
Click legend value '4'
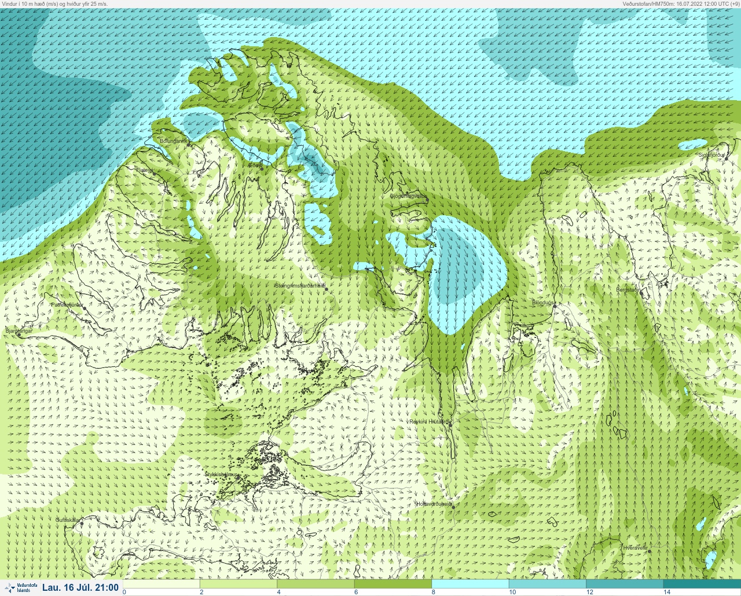pos(278,592)
